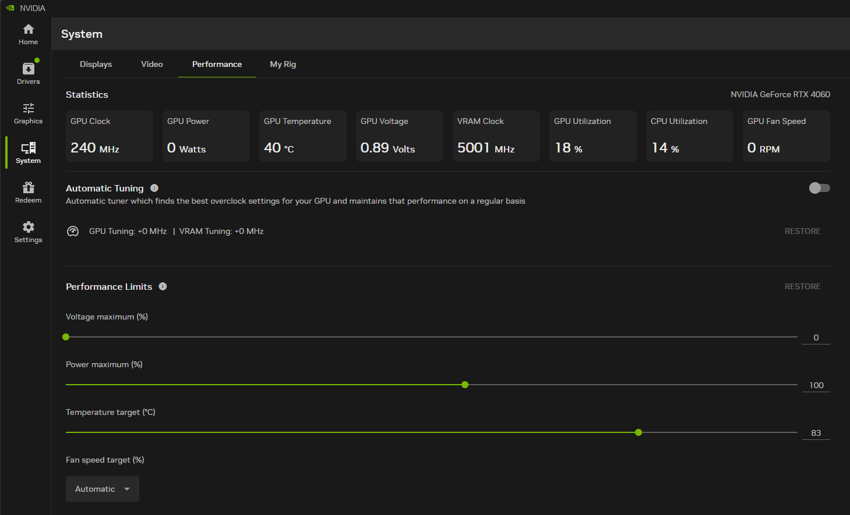
Task: Select the Performance tab
Action: 217,64
